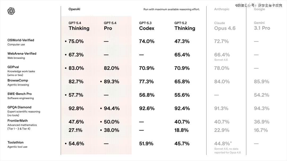
Task: Open the Toolathlon row label
Action: (x=15, y=142)
